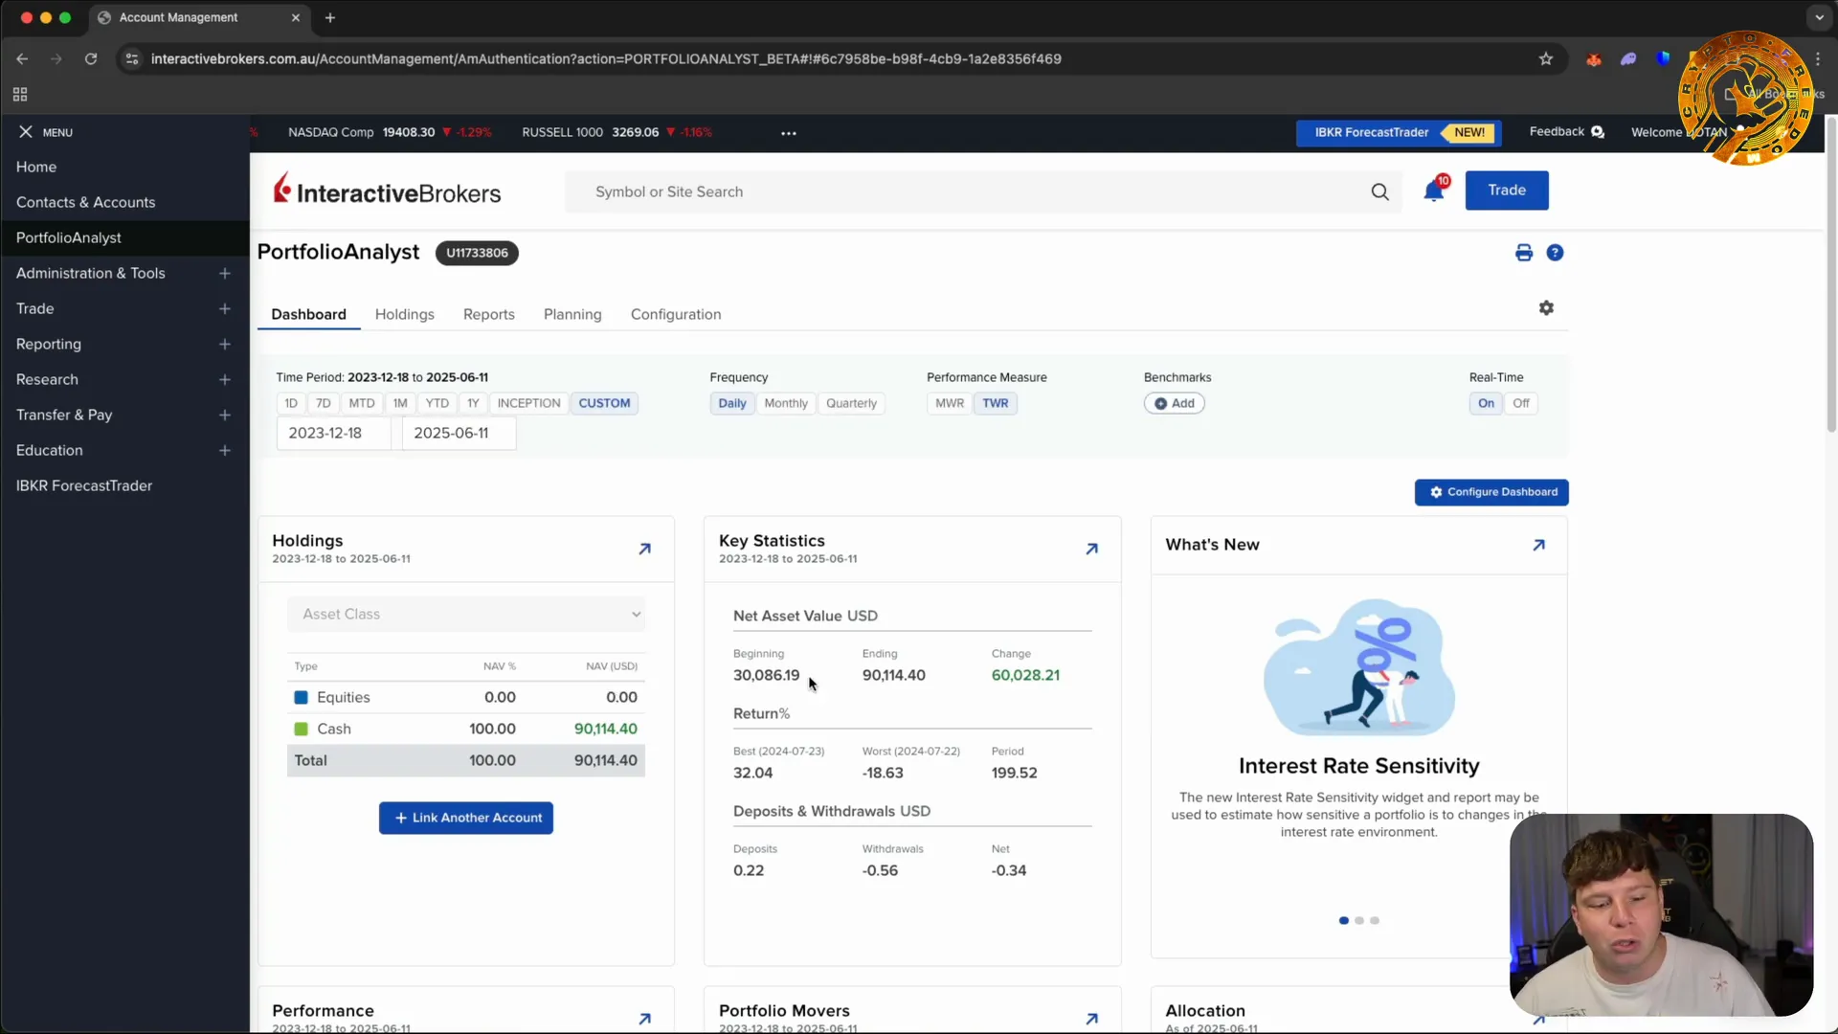
Task: Expand the Key Statistics widget arrow
Action: click(x=1091, y=549)
